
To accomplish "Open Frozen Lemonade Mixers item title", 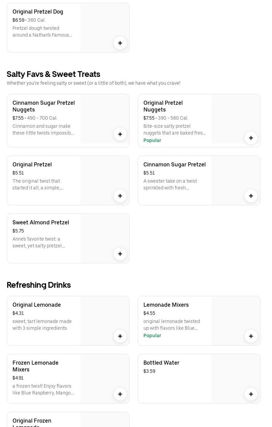I will click(x=36, y=366).
